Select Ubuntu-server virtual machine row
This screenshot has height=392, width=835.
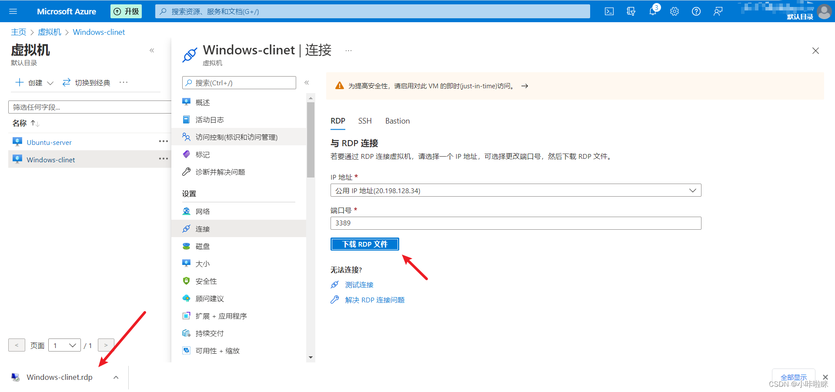[x=90, y=142]
